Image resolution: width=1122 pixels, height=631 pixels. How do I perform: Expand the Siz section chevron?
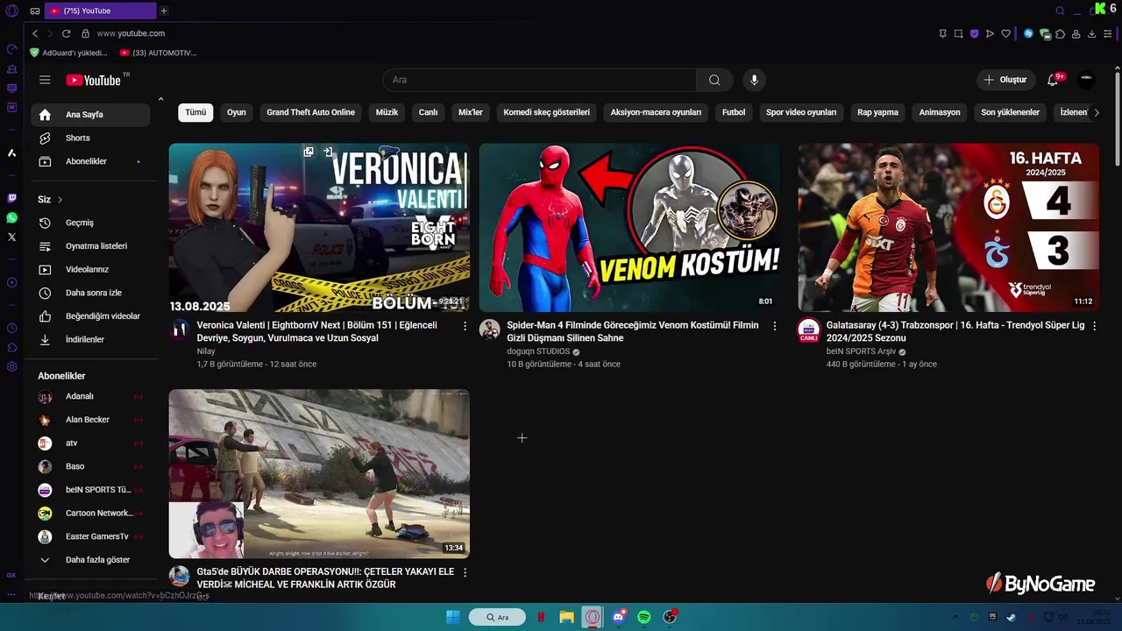coord(60,200)
